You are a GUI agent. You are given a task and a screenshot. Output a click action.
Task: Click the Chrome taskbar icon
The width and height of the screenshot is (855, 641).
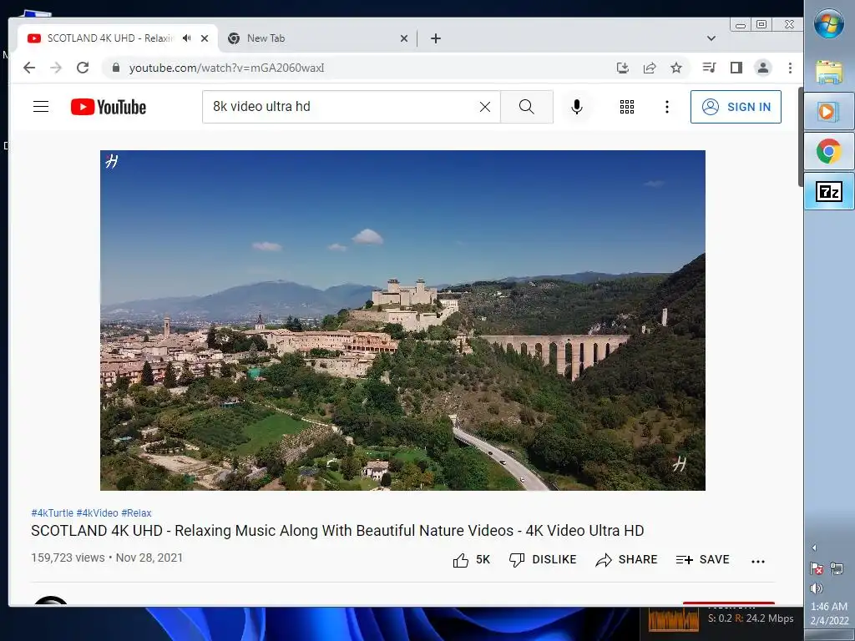[x=829, y=151]
